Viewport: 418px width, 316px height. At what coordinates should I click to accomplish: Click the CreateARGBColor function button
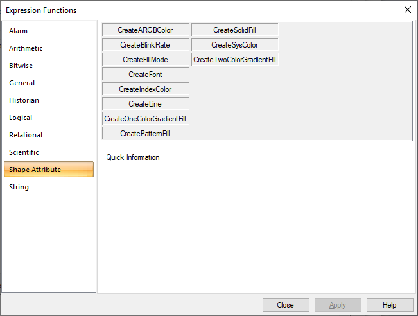coord(145,30)
